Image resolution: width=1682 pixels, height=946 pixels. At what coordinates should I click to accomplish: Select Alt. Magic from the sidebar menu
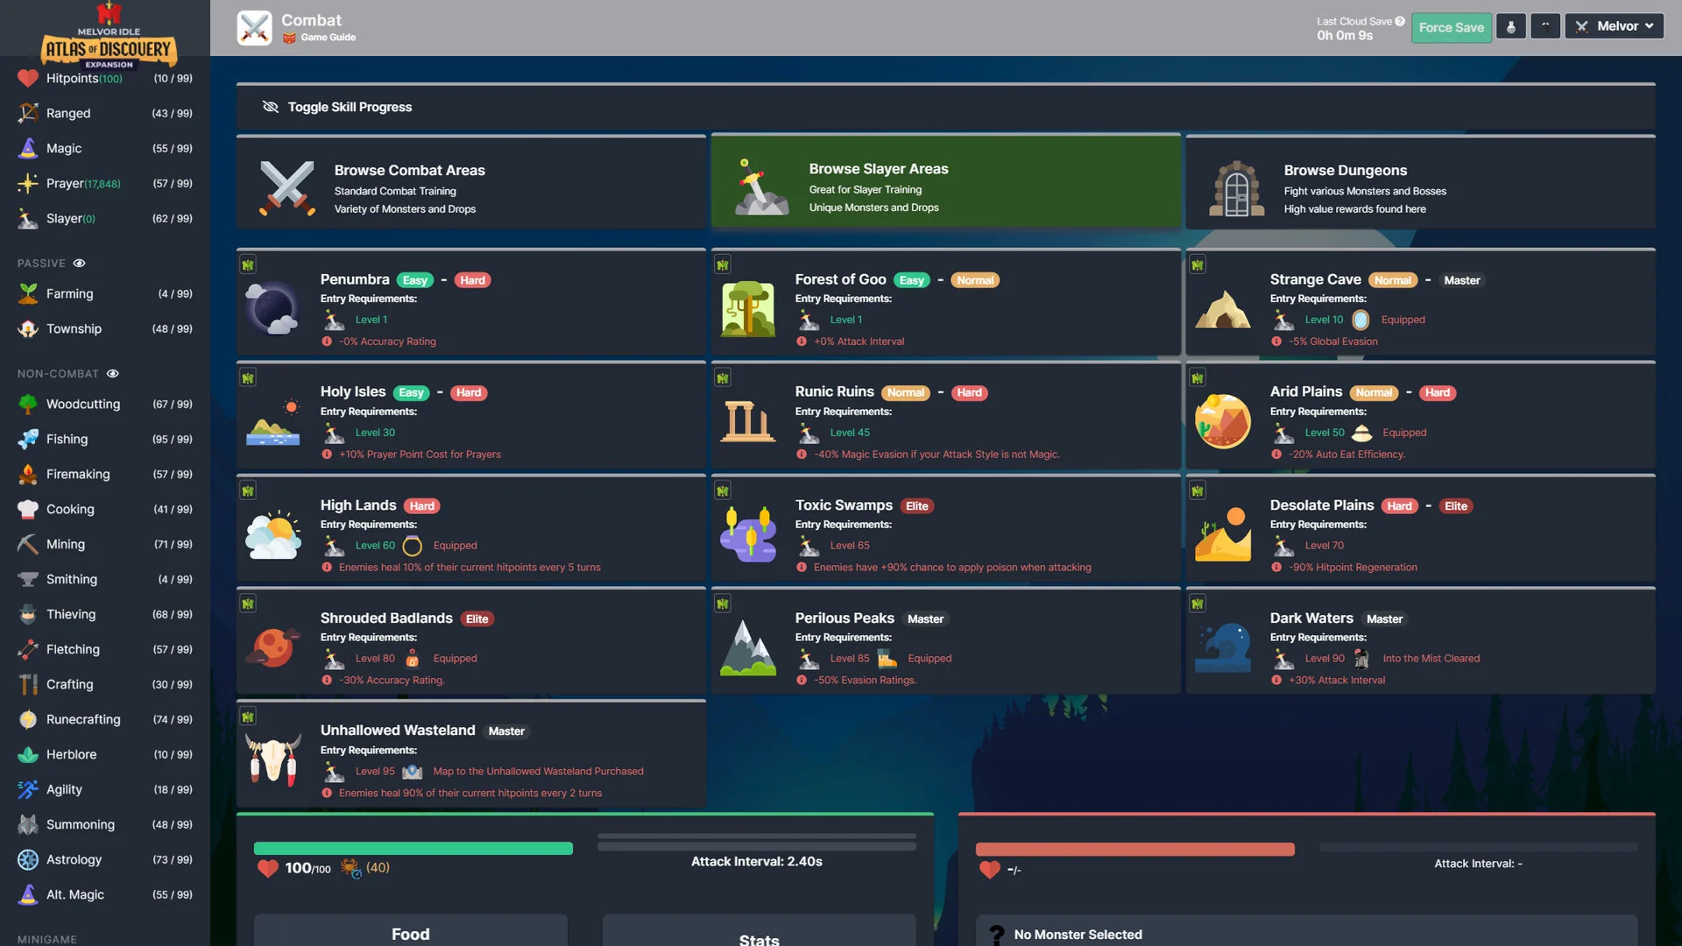[74, 894]
